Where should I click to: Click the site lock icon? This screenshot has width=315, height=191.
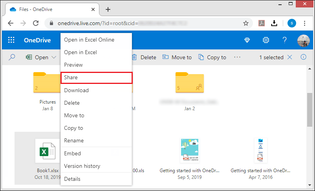tap(51, 23)
